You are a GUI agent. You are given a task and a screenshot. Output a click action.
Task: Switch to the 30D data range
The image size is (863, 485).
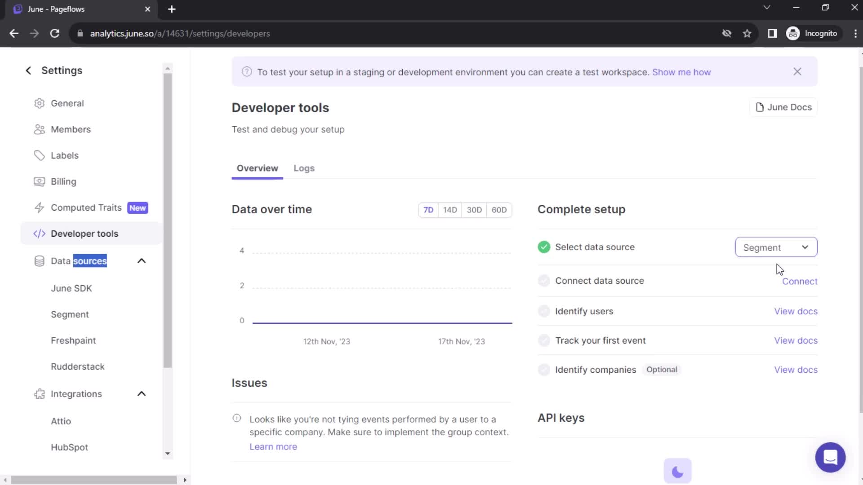(475, 210)
